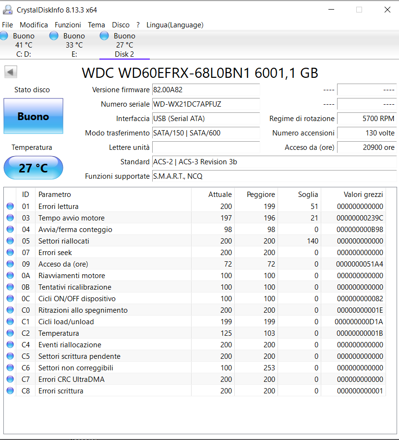Click the Peggiore column header
This screenshot has width=399, height=440.
tap(256, 195)
